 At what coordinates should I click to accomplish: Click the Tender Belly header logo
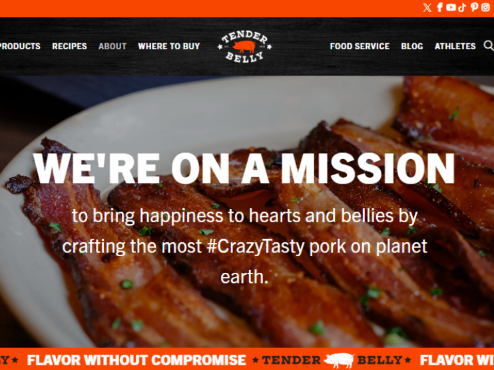[244, 47]
